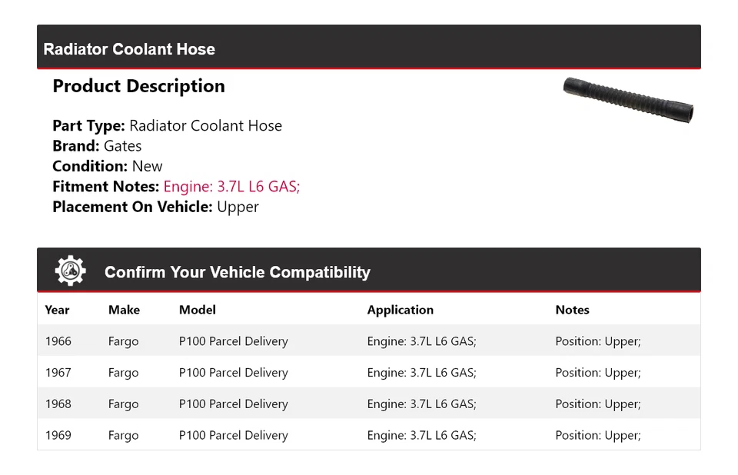Click the 1969 year row cell

58,435
